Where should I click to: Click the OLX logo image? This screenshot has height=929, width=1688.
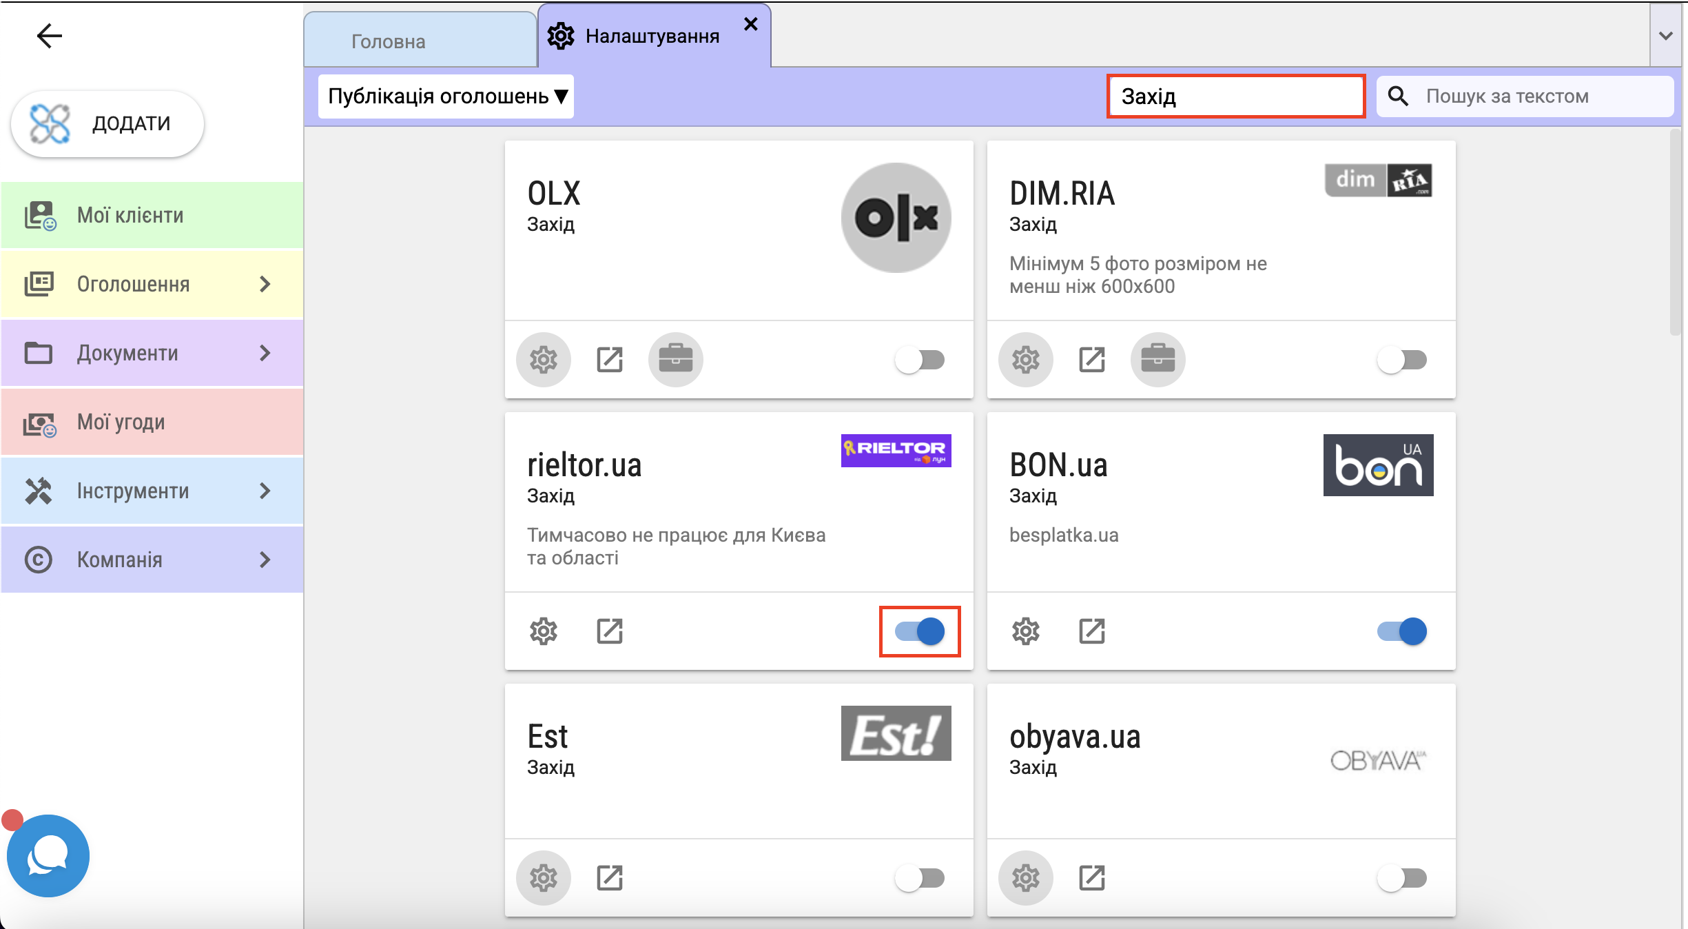[x=896, y=218]
